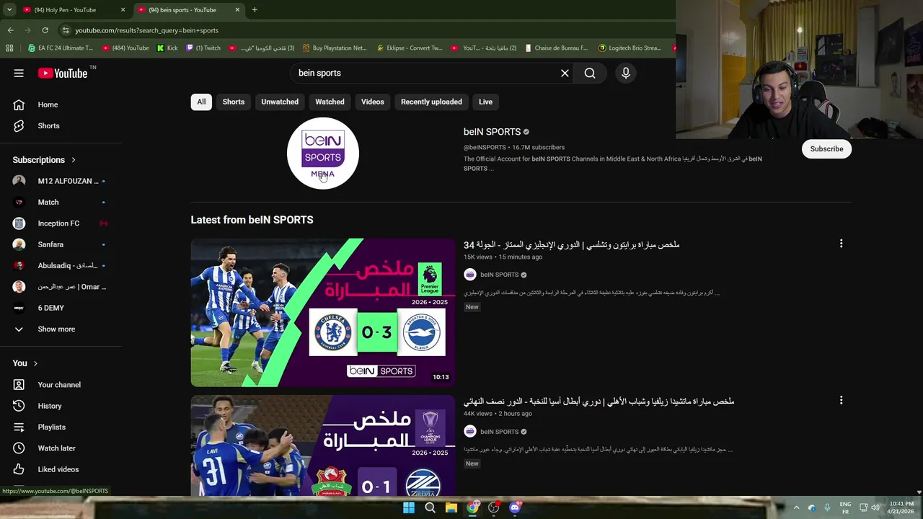The height and width of the screenshot is (519, 923).
Task: Open the OBS icon in the taskbar
Action: [494, 507]
